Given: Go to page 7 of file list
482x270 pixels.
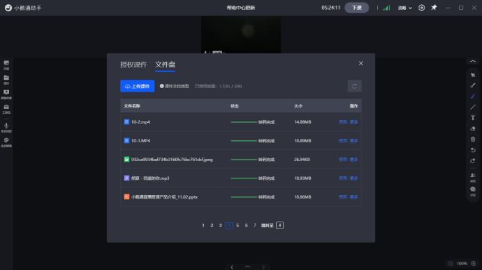Looking at the screenshot, I should 255,226.
